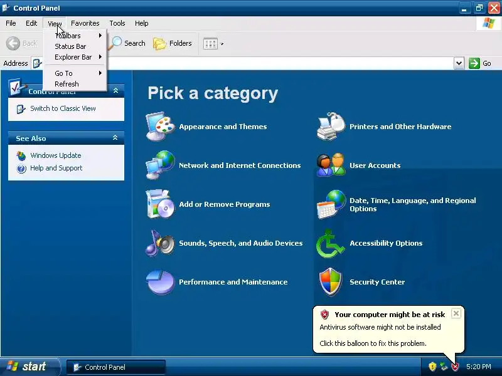
Task: Click the Views grid toolbar icon
Action: [210, 43]
